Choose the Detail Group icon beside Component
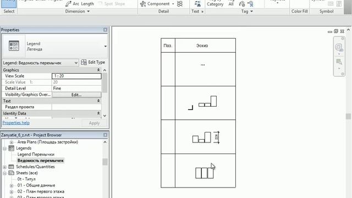 (x=180, y=4)
